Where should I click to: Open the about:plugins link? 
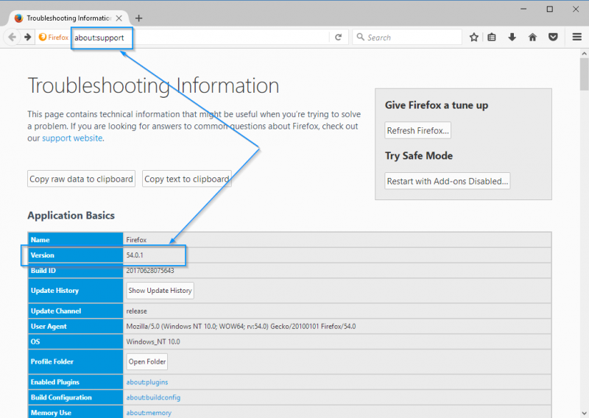(147, 382)
